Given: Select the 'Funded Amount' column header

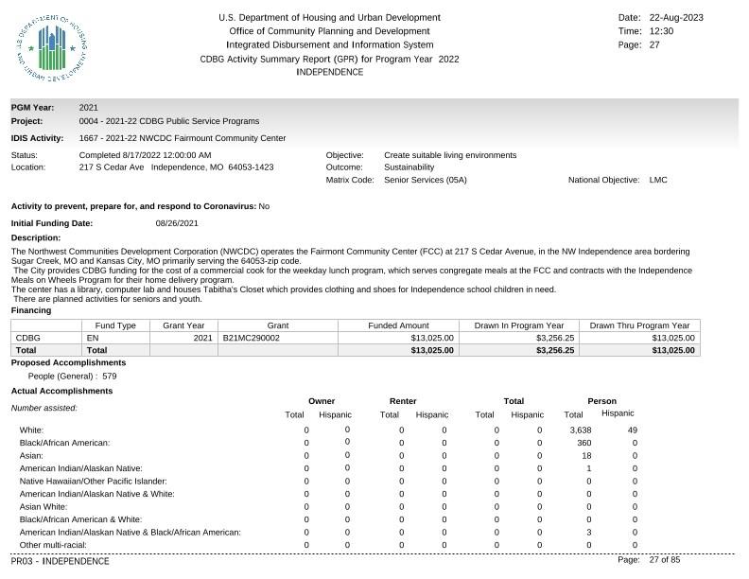Looking at the screenshot, I should [x=398, y=325].
